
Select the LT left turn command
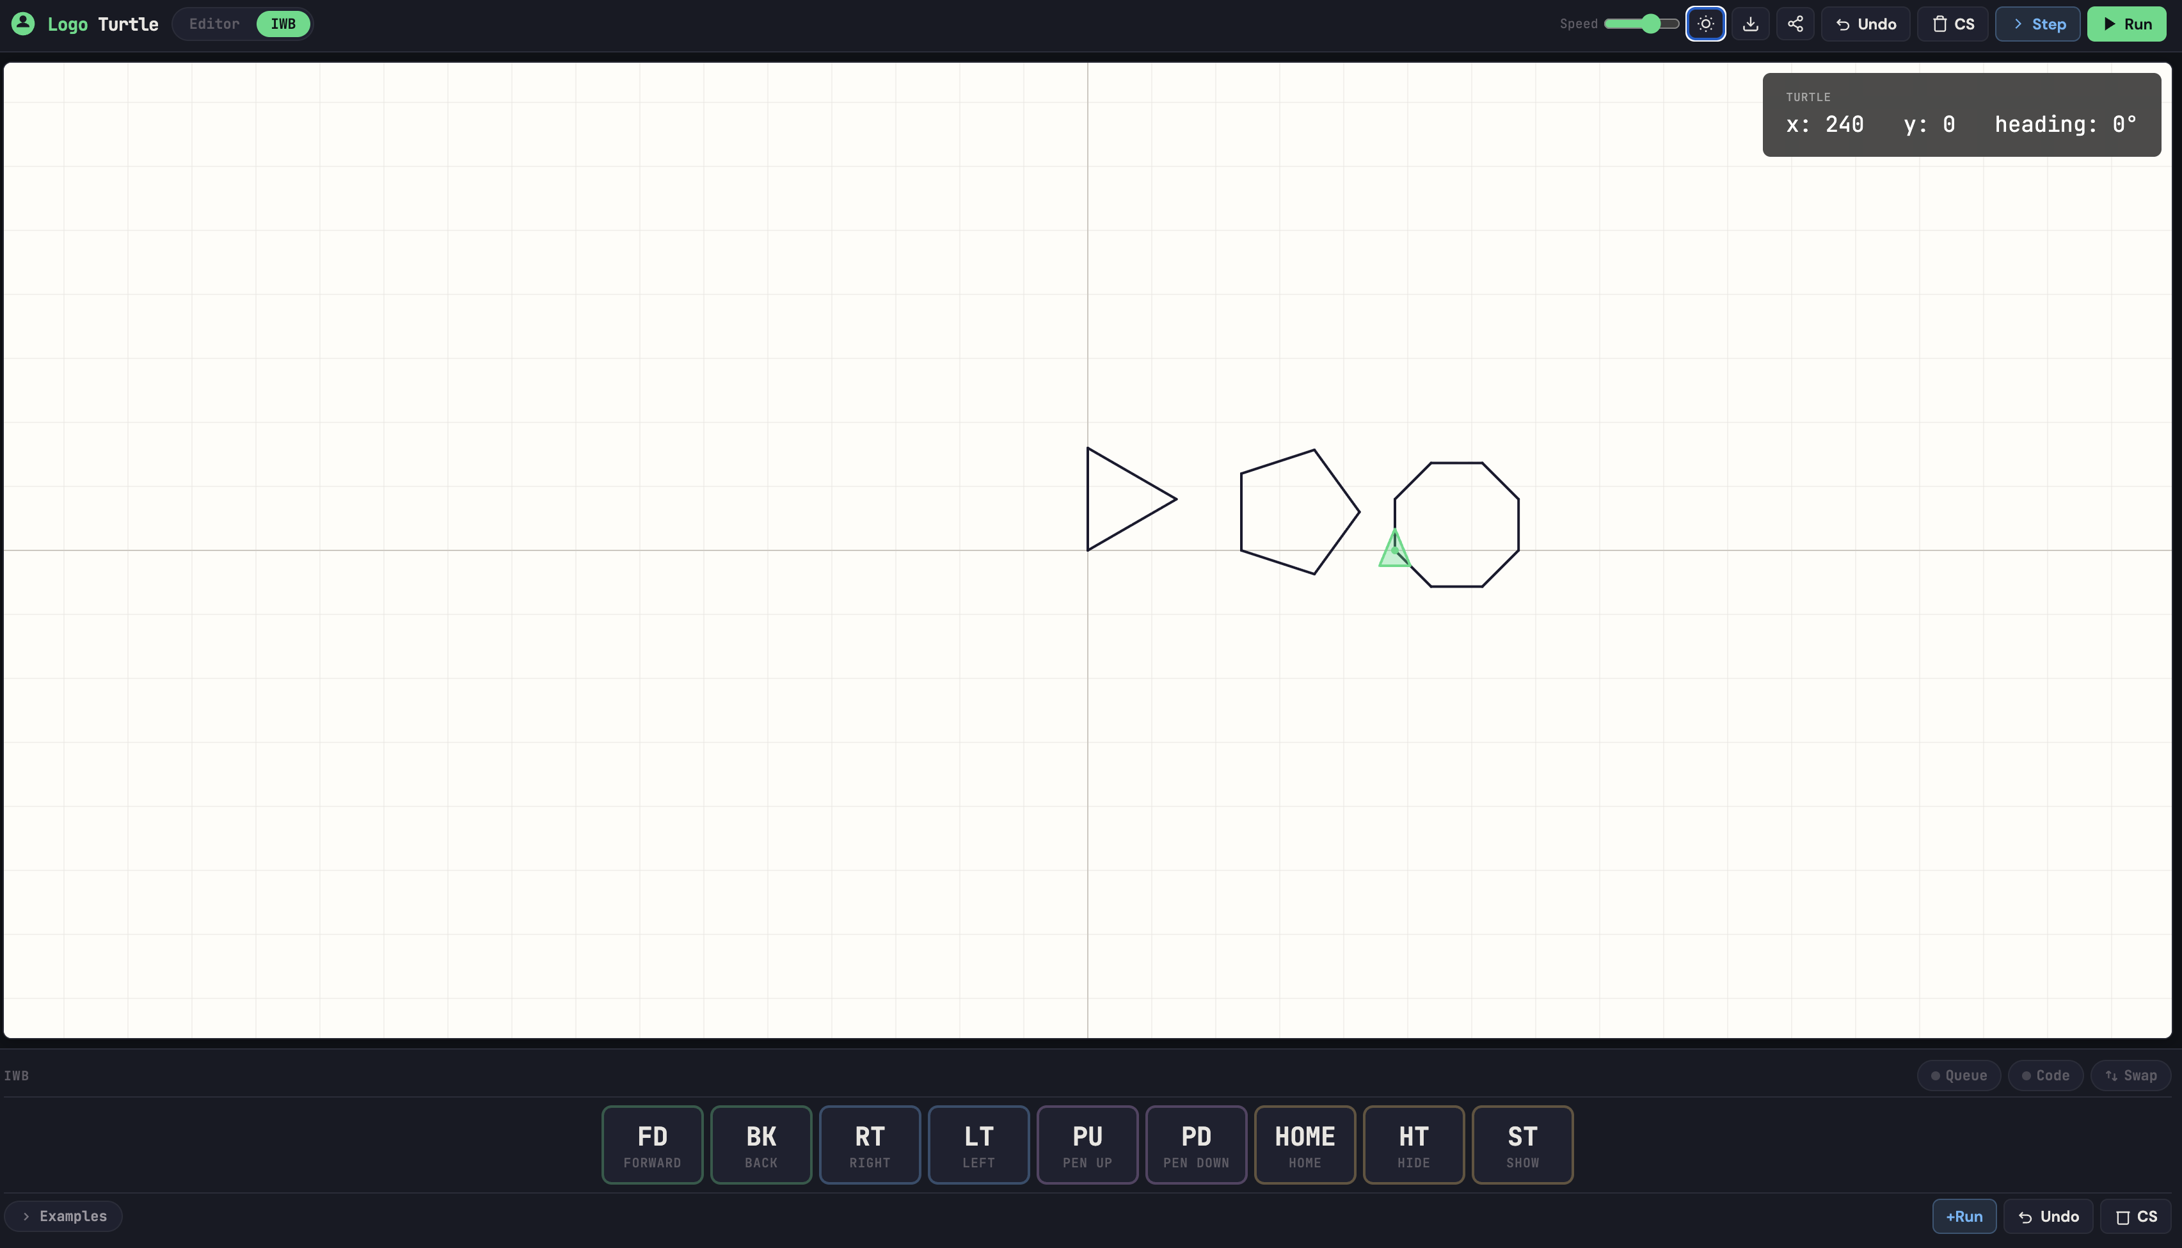click(x=978, y=1144)
